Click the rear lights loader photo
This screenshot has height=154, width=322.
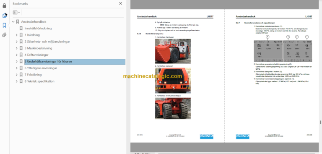tap(173, 81)
